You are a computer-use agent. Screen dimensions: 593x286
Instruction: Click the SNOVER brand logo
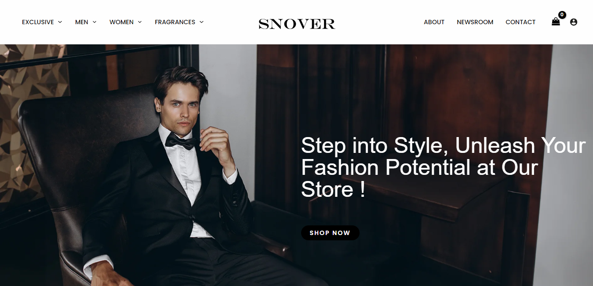[x=297, y=24]
